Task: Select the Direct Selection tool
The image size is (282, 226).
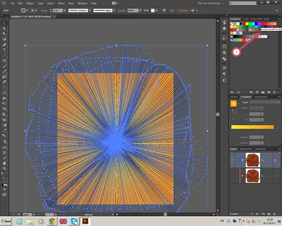Action: point(5,28)
